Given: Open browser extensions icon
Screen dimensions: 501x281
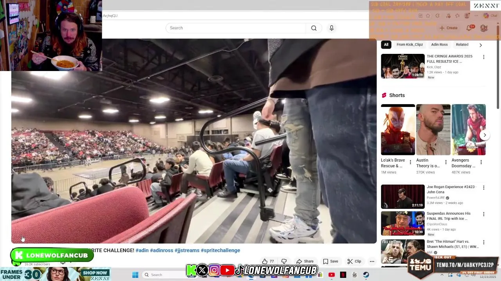Looking at the screenshot, I should click(x=438, y=16).
